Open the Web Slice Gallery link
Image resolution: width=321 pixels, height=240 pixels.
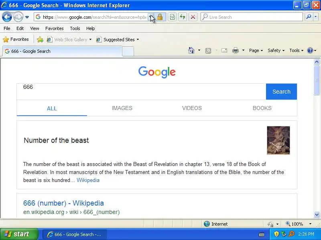click(x=67, y=39)
